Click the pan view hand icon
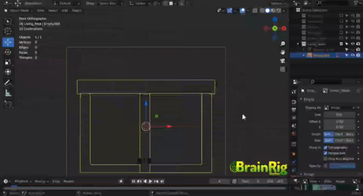363x196 pixels. tap(283, 52)
